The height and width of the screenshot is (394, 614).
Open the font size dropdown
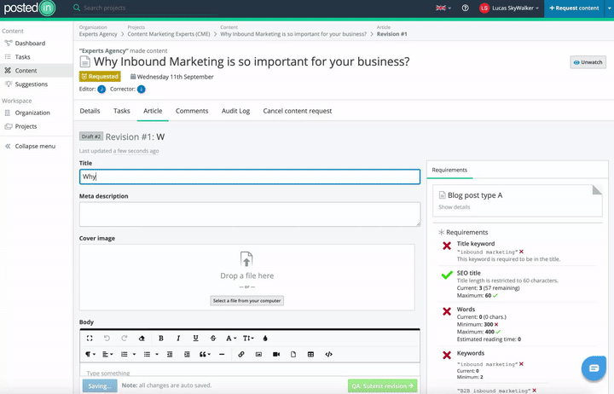pos(248,338)
